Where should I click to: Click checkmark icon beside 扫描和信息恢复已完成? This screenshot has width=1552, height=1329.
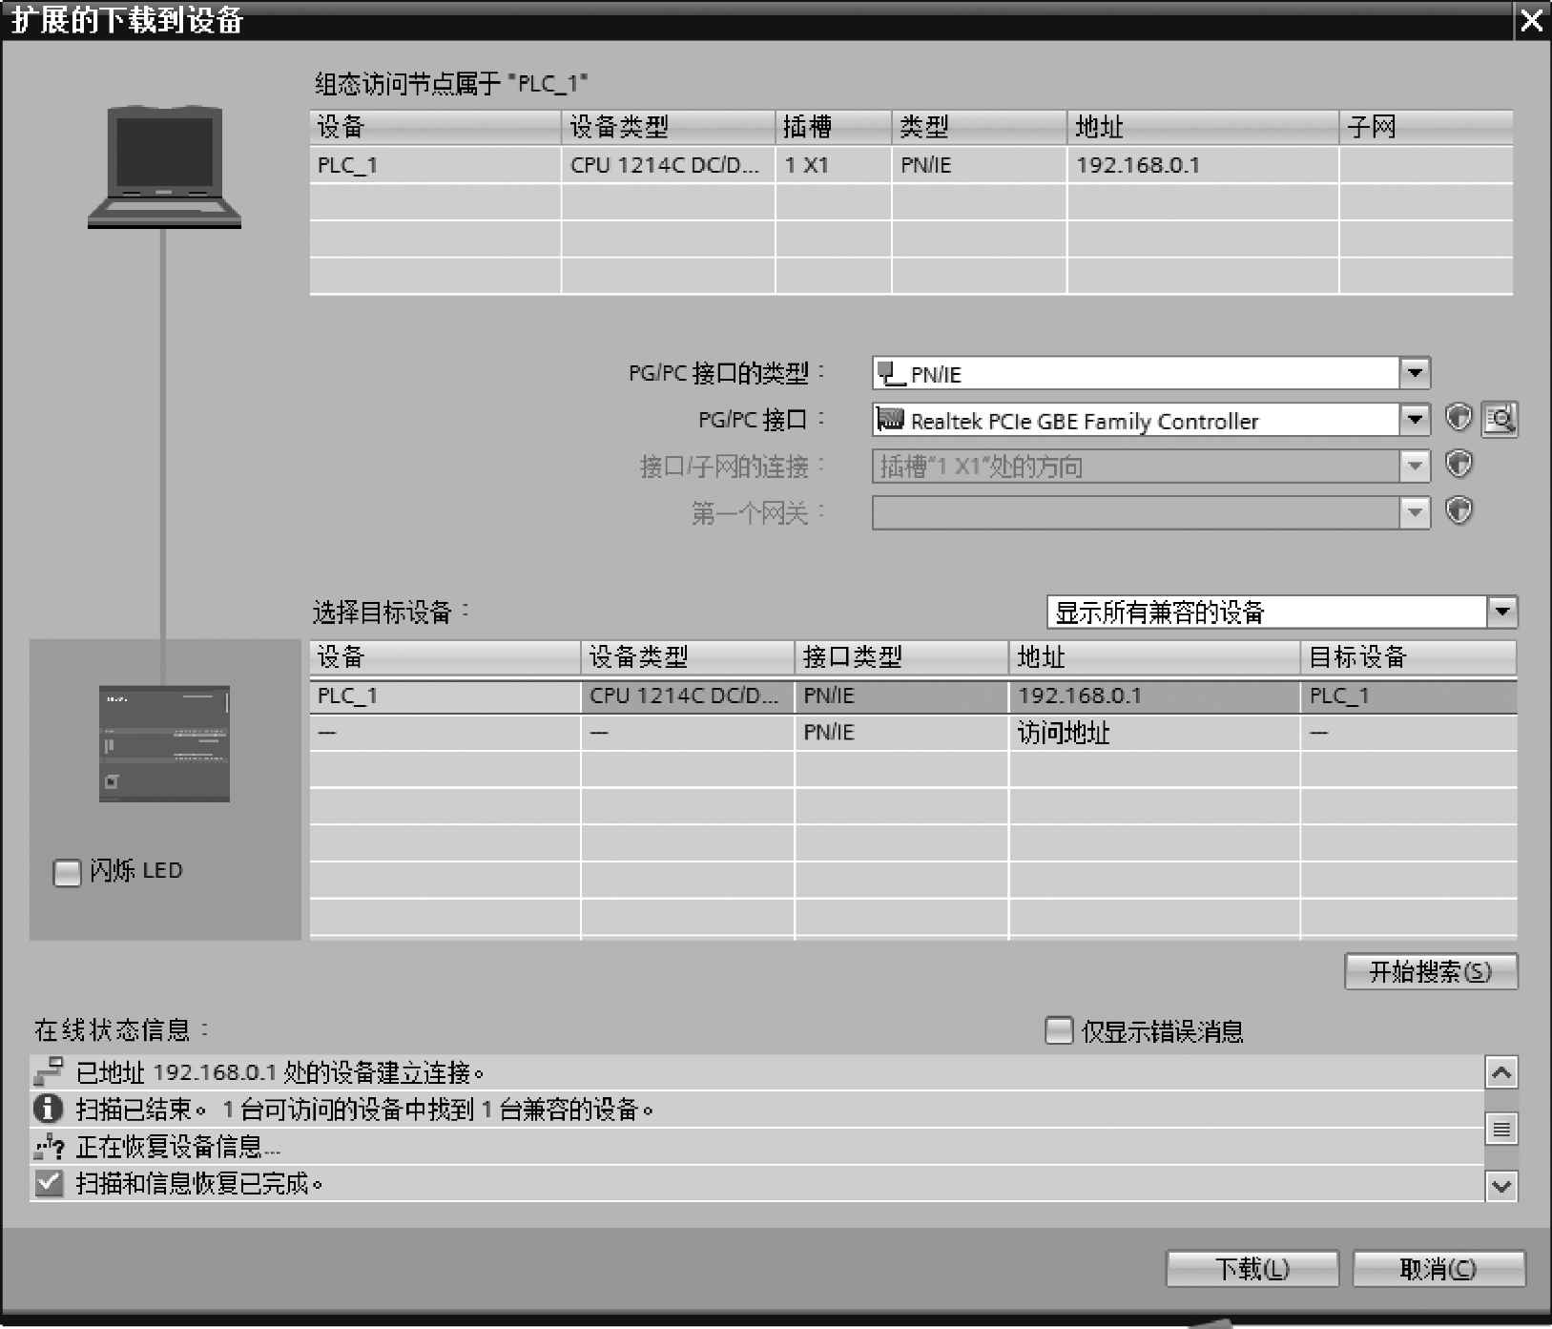pyautogui.click(x=48, y=1183)
